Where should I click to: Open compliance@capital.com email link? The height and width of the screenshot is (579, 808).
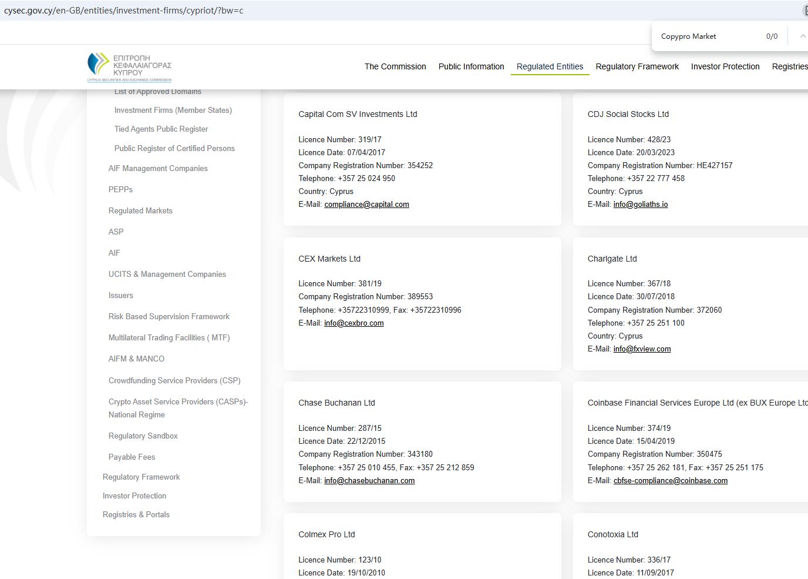tap(366, 205)
